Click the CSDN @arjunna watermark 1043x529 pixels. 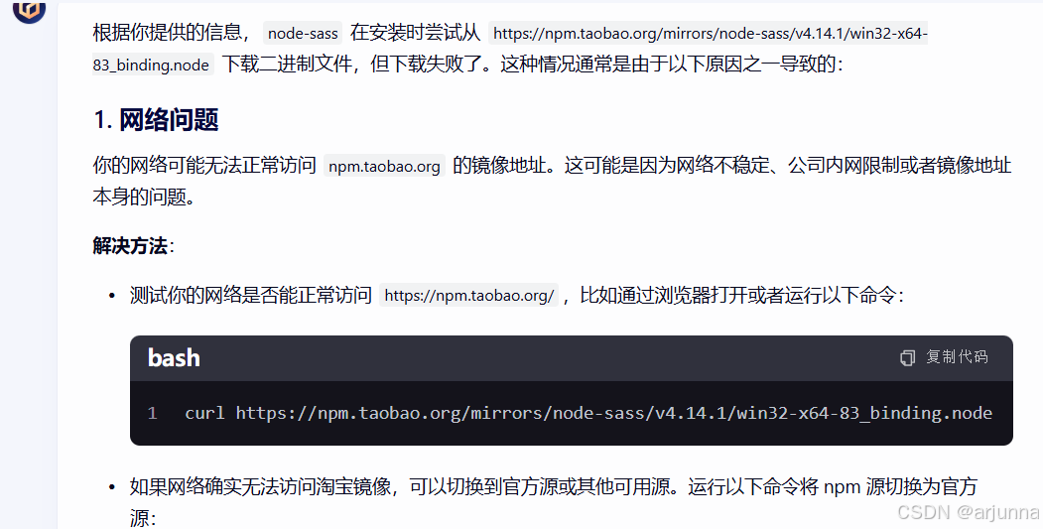968,512
